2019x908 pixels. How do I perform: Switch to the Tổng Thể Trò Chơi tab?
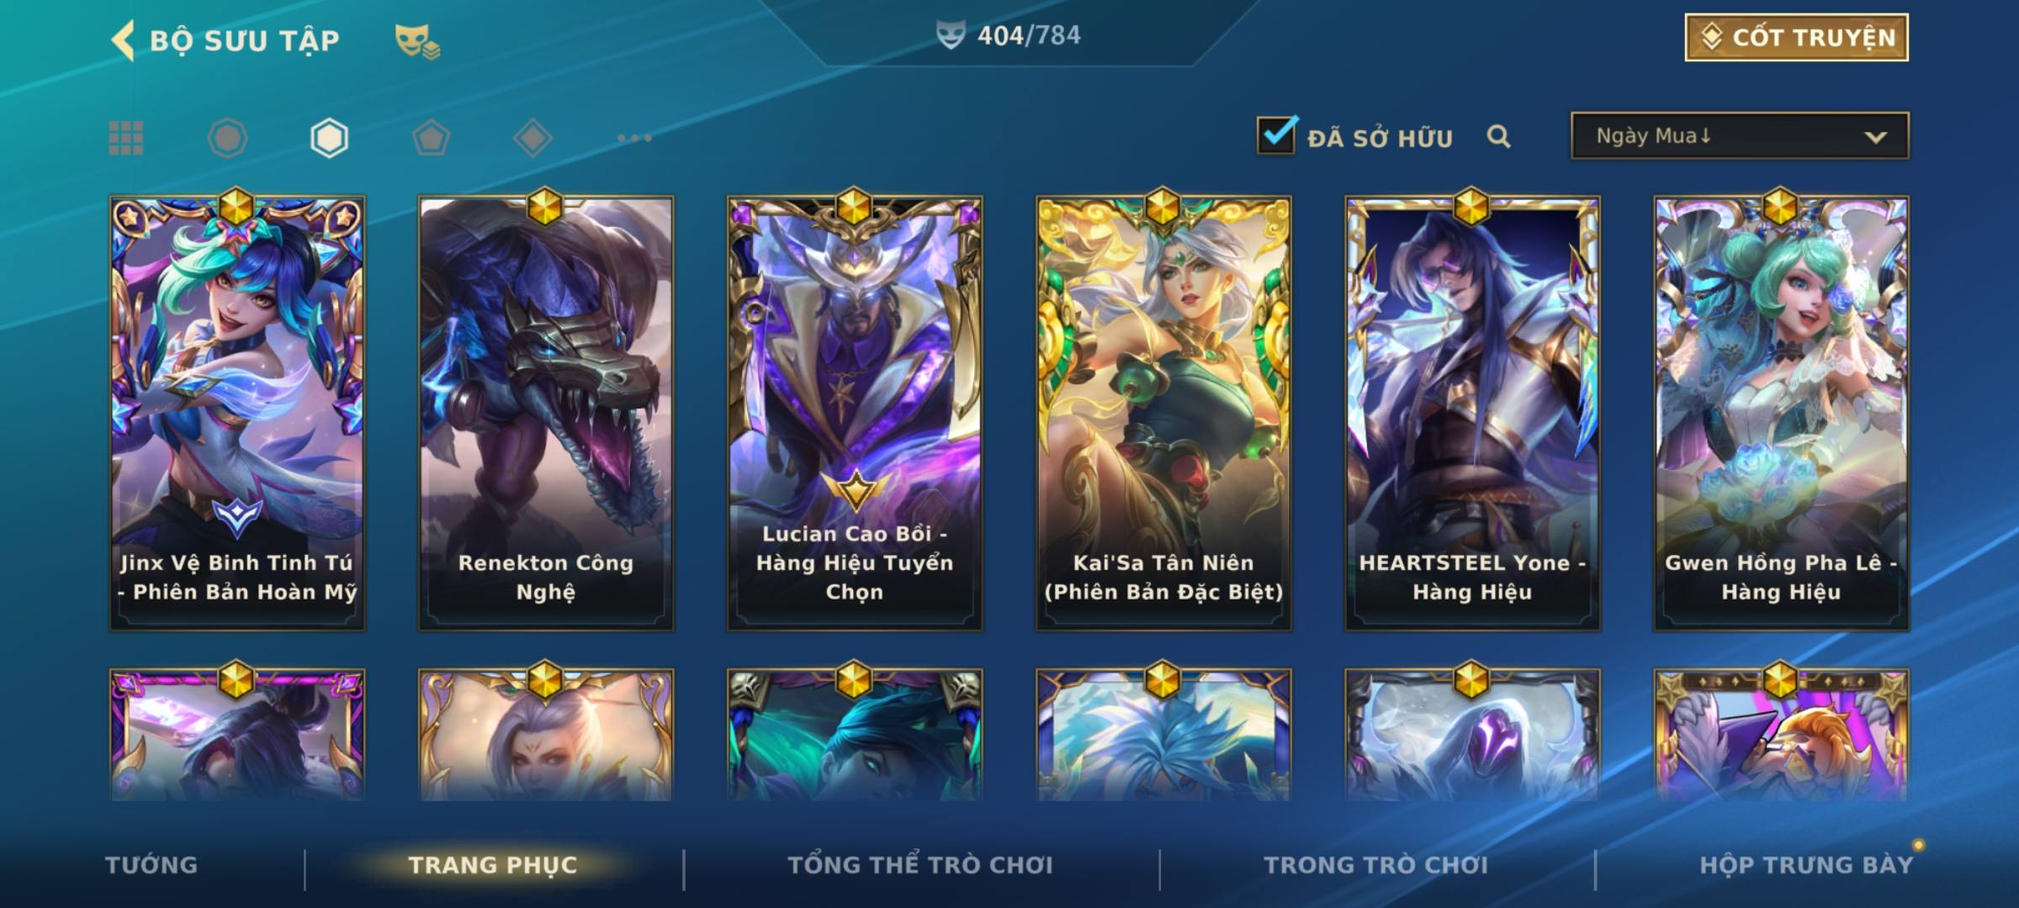920,865
